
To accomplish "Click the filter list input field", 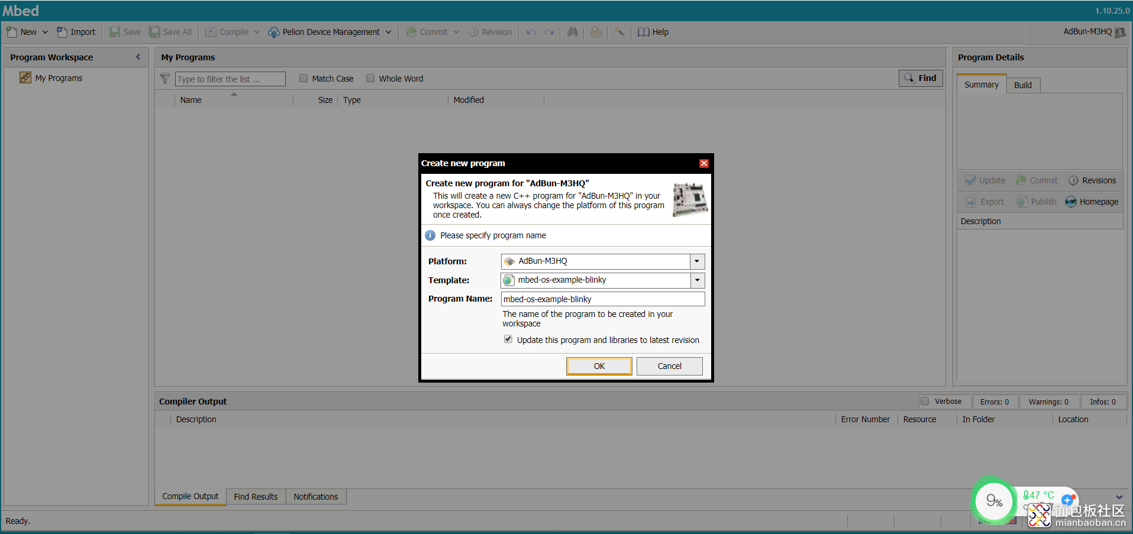I will 230,79.
